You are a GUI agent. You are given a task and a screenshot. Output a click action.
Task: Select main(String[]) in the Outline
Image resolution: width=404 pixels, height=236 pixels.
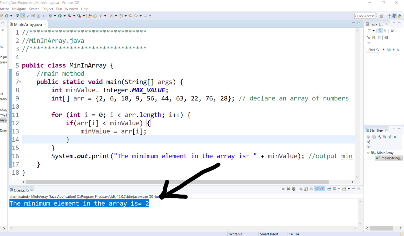389,158
